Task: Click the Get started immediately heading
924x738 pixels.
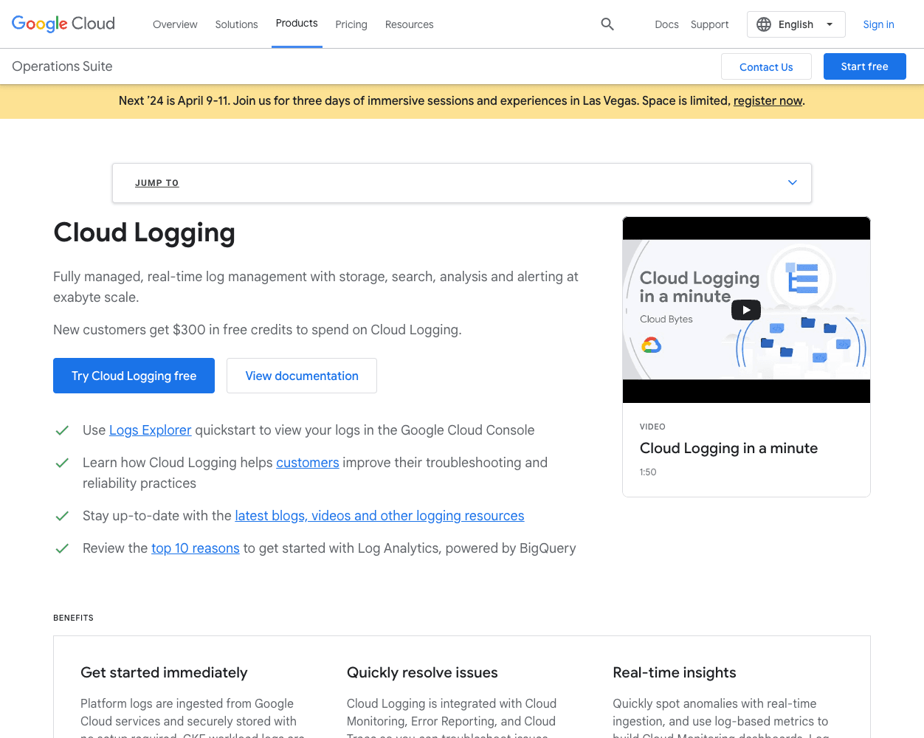Action: tap(164, 672)
